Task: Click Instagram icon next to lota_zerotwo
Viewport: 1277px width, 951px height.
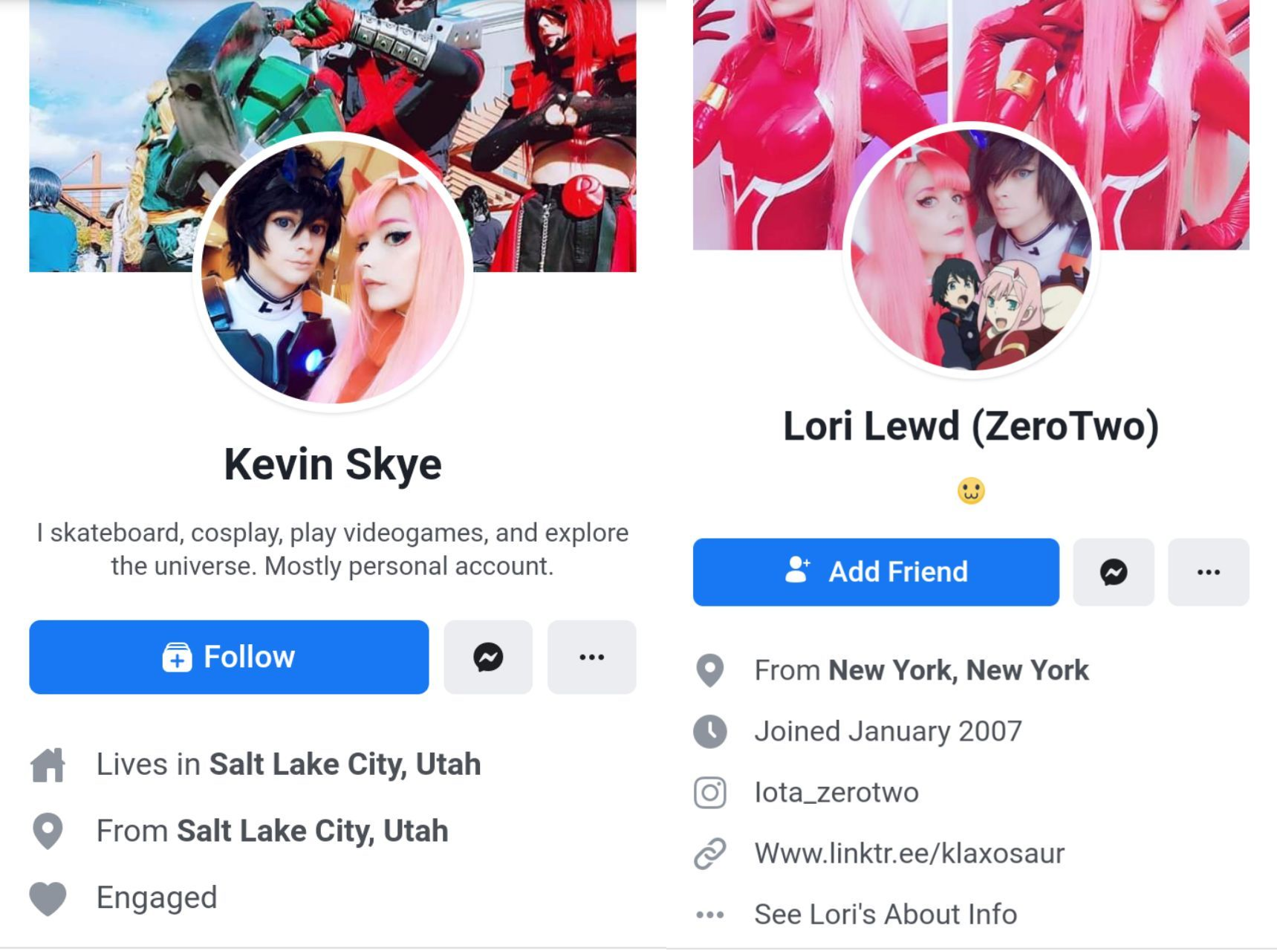Action: point(710,793)
